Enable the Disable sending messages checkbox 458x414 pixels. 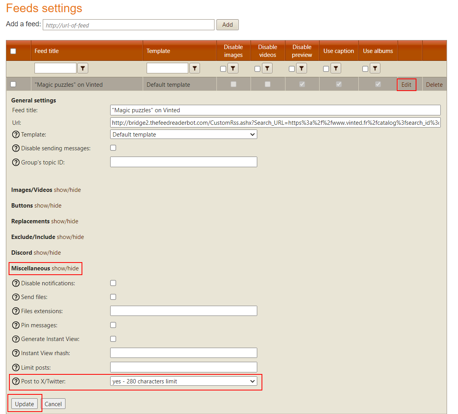[x=113, y=148]
